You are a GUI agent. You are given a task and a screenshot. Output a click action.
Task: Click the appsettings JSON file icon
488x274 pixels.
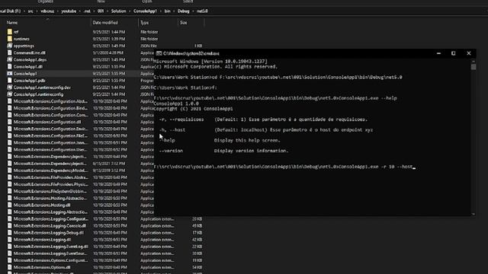10,46
